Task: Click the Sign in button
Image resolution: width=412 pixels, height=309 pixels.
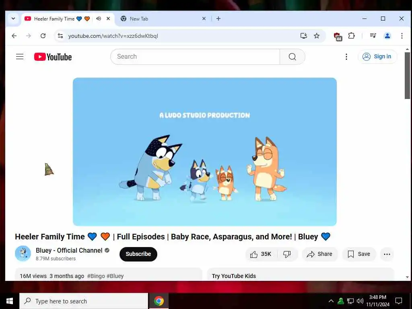Action: (x=377, y=56)
